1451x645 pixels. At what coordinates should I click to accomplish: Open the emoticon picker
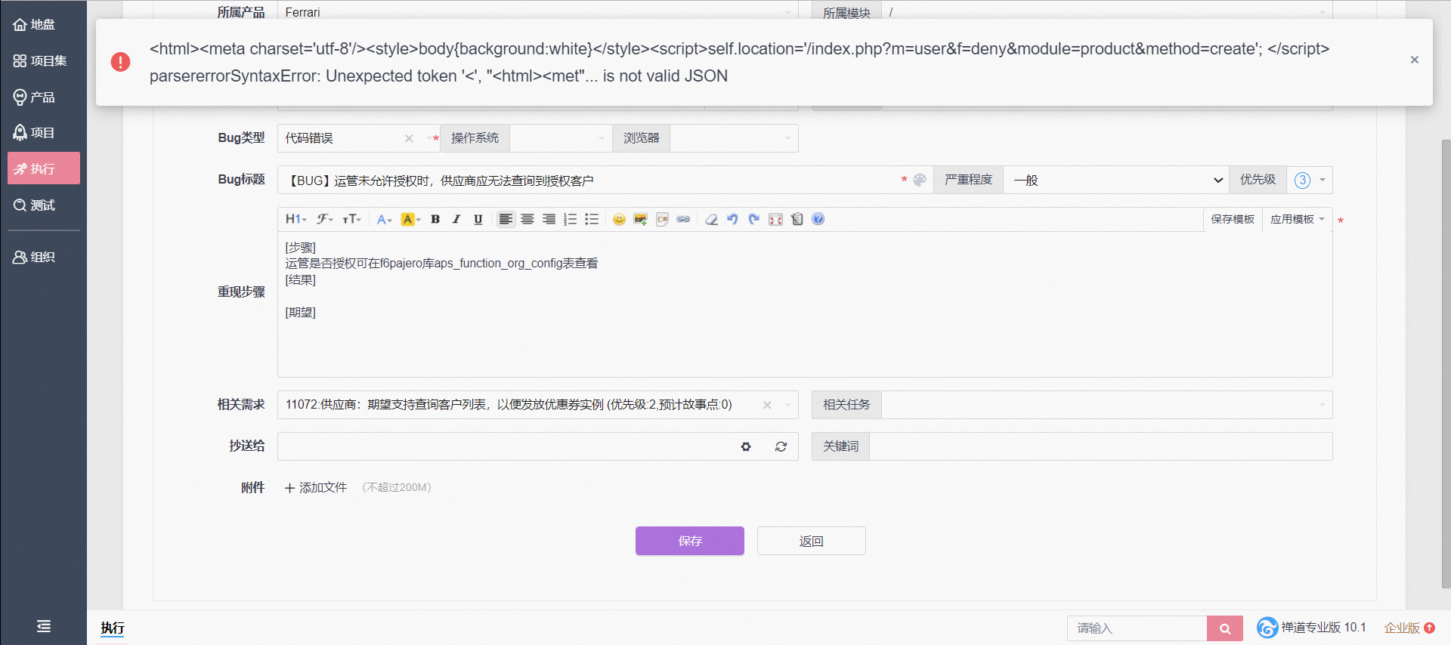(619, 219)
